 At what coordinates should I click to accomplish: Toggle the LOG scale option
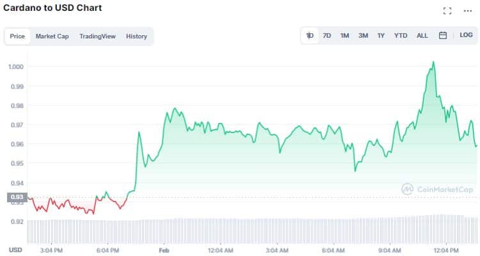click(466, 35)
